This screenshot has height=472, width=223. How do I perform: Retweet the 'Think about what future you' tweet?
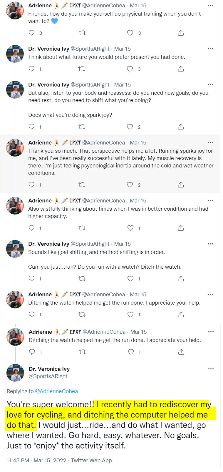coord(82,69)
